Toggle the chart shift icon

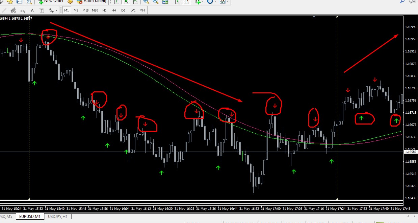tap(186, 1)
